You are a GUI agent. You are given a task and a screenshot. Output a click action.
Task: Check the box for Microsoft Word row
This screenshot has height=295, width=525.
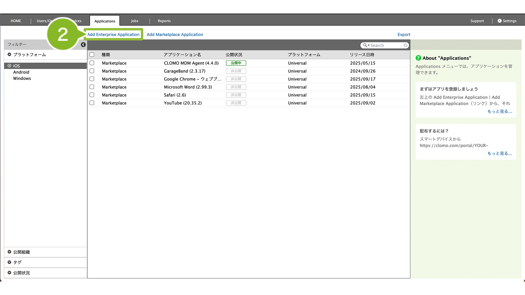point(92,87)
